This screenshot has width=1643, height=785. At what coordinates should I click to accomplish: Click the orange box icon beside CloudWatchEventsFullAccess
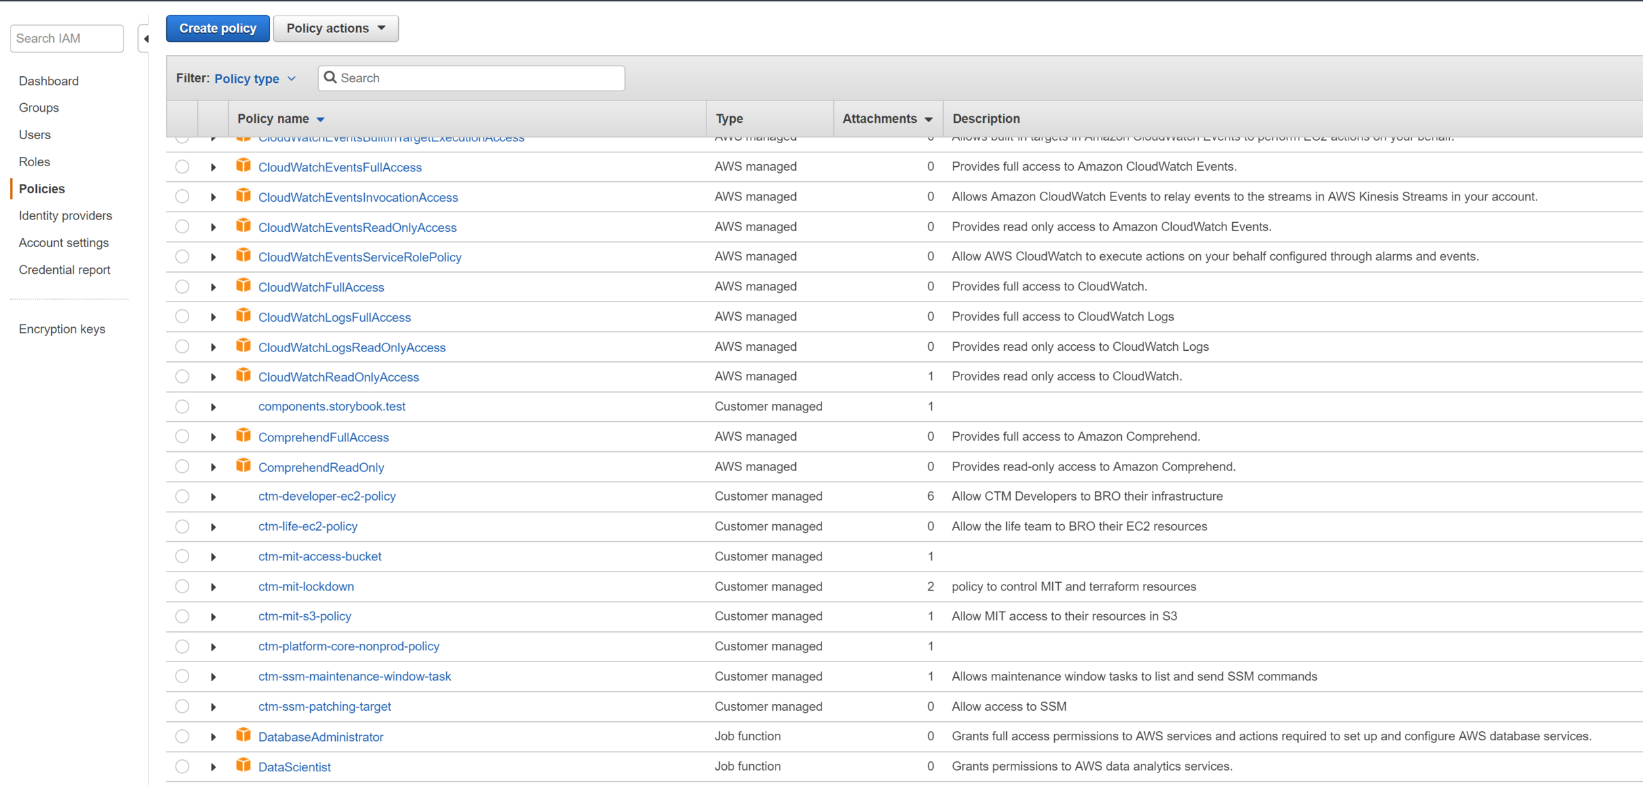coord(243,166)
